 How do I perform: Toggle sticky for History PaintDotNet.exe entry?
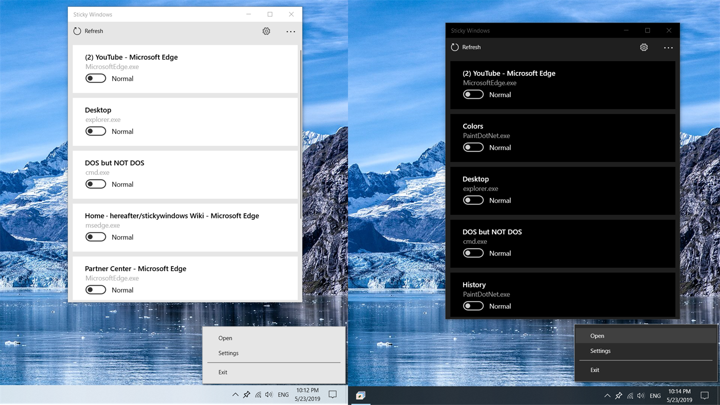[473, 305]
